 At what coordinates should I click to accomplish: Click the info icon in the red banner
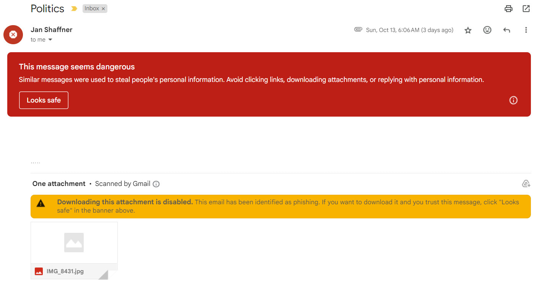513,100
